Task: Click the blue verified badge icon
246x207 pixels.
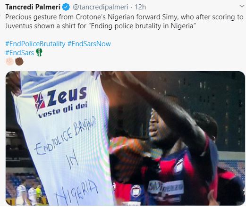Action: click(66, 7)
